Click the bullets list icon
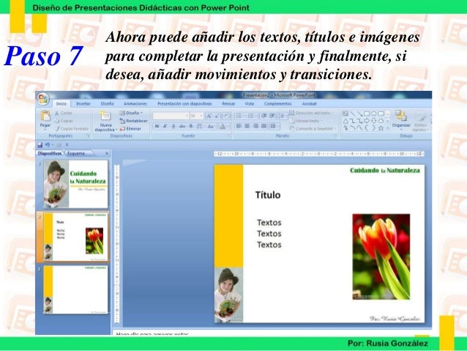The height and width of the screenshot is (351, 467). [x=239, y=116]
